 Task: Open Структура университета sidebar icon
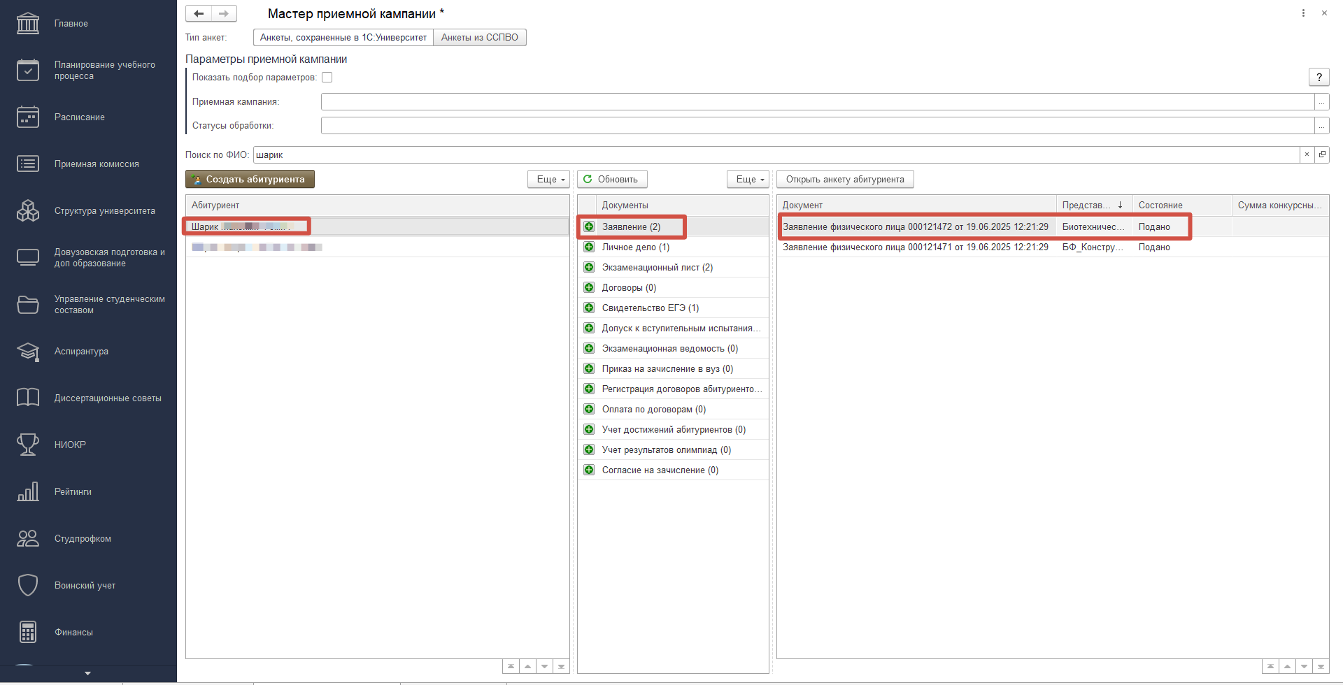(28, 211)
